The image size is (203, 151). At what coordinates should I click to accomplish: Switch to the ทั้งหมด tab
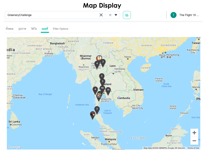[9, 29]
